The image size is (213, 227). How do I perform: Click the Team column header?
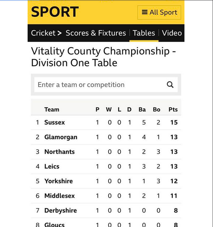[52, 110]
